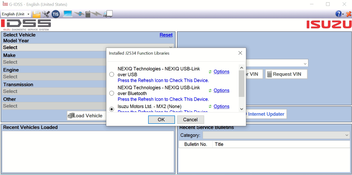This screenshot has height=175, width=352.
Task: Select NEXIQ USB-Link over Bluetooth device
Action: point(111,93)
